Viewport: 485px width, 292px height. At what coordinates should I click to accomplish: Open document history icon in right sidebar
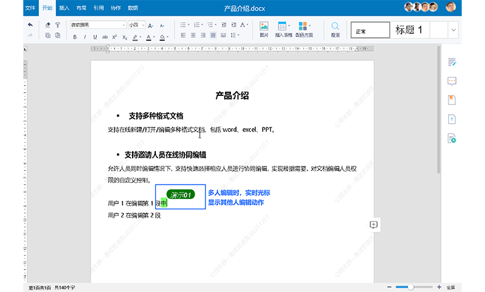452,138
